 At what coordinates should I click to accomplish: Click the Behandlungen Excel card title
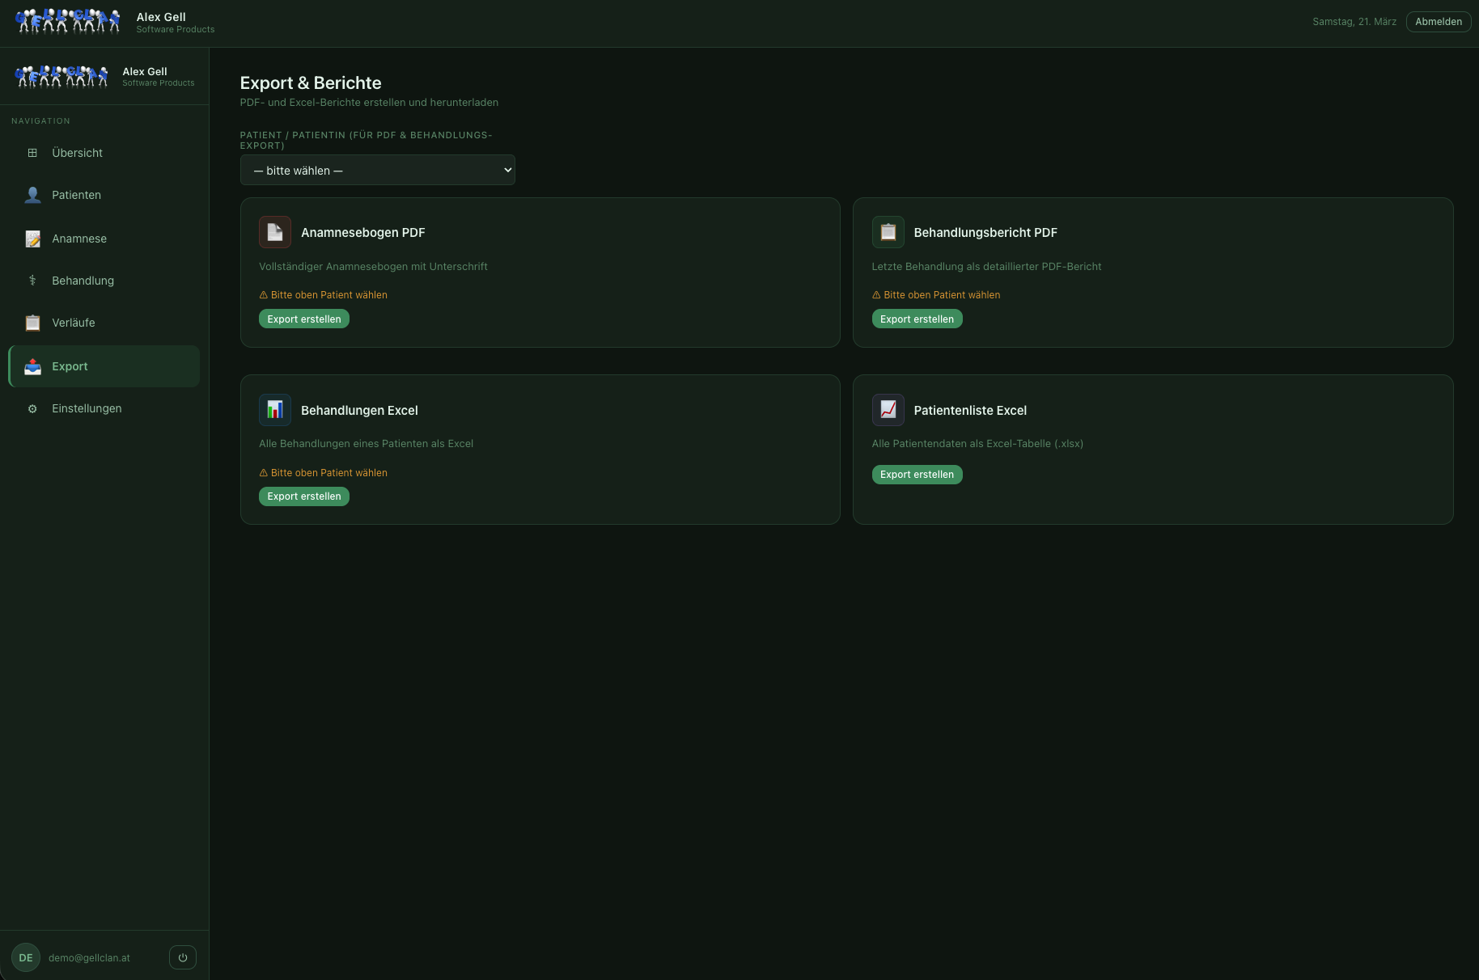point(359,410)
